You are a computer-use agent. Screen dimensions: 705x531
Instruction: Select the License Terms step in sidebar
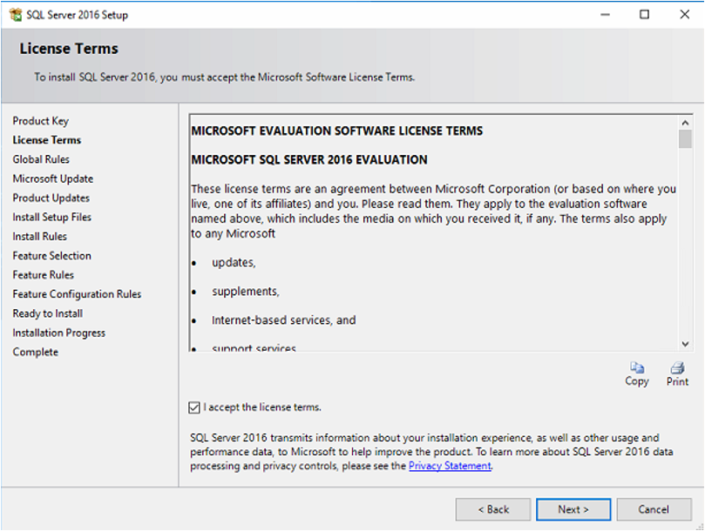47,140
